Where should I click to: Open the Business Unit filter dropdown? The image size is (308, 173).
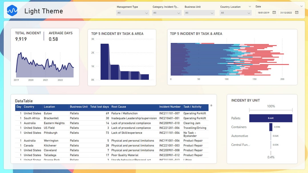pyautogui.click(x=212, y=13)
